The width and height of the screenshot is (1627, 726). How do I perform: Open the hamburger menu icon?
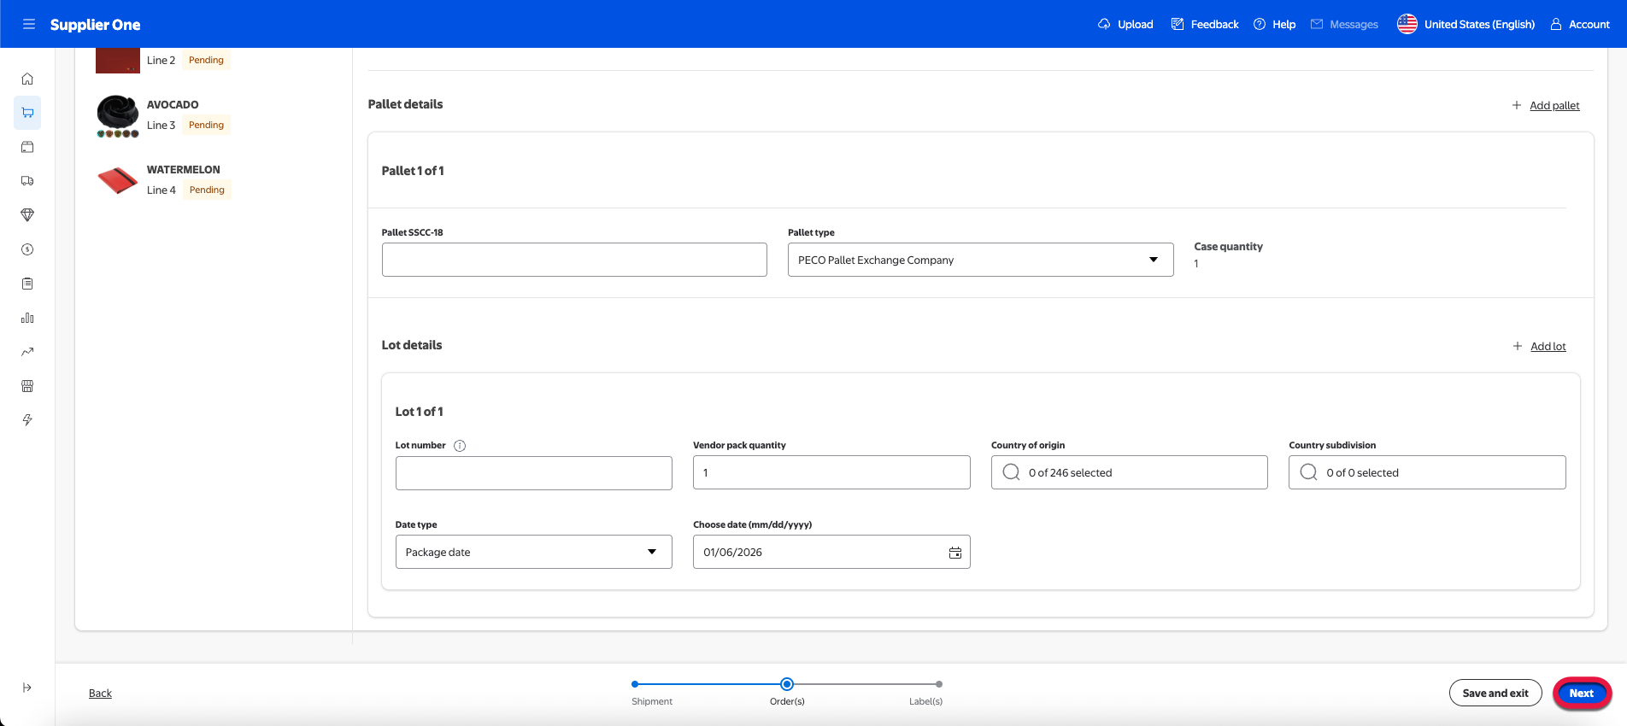(x=29, y=24)
